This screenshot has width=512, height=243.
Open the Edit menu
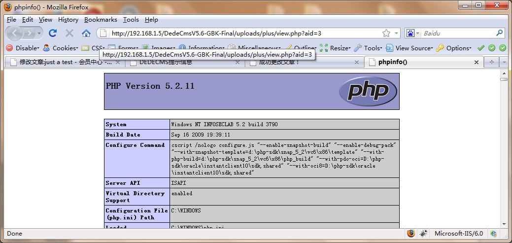[x=28, y=20]
